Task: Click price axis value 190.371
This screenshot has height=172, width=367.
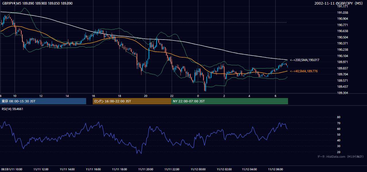Action: click(x=342, y=43)
